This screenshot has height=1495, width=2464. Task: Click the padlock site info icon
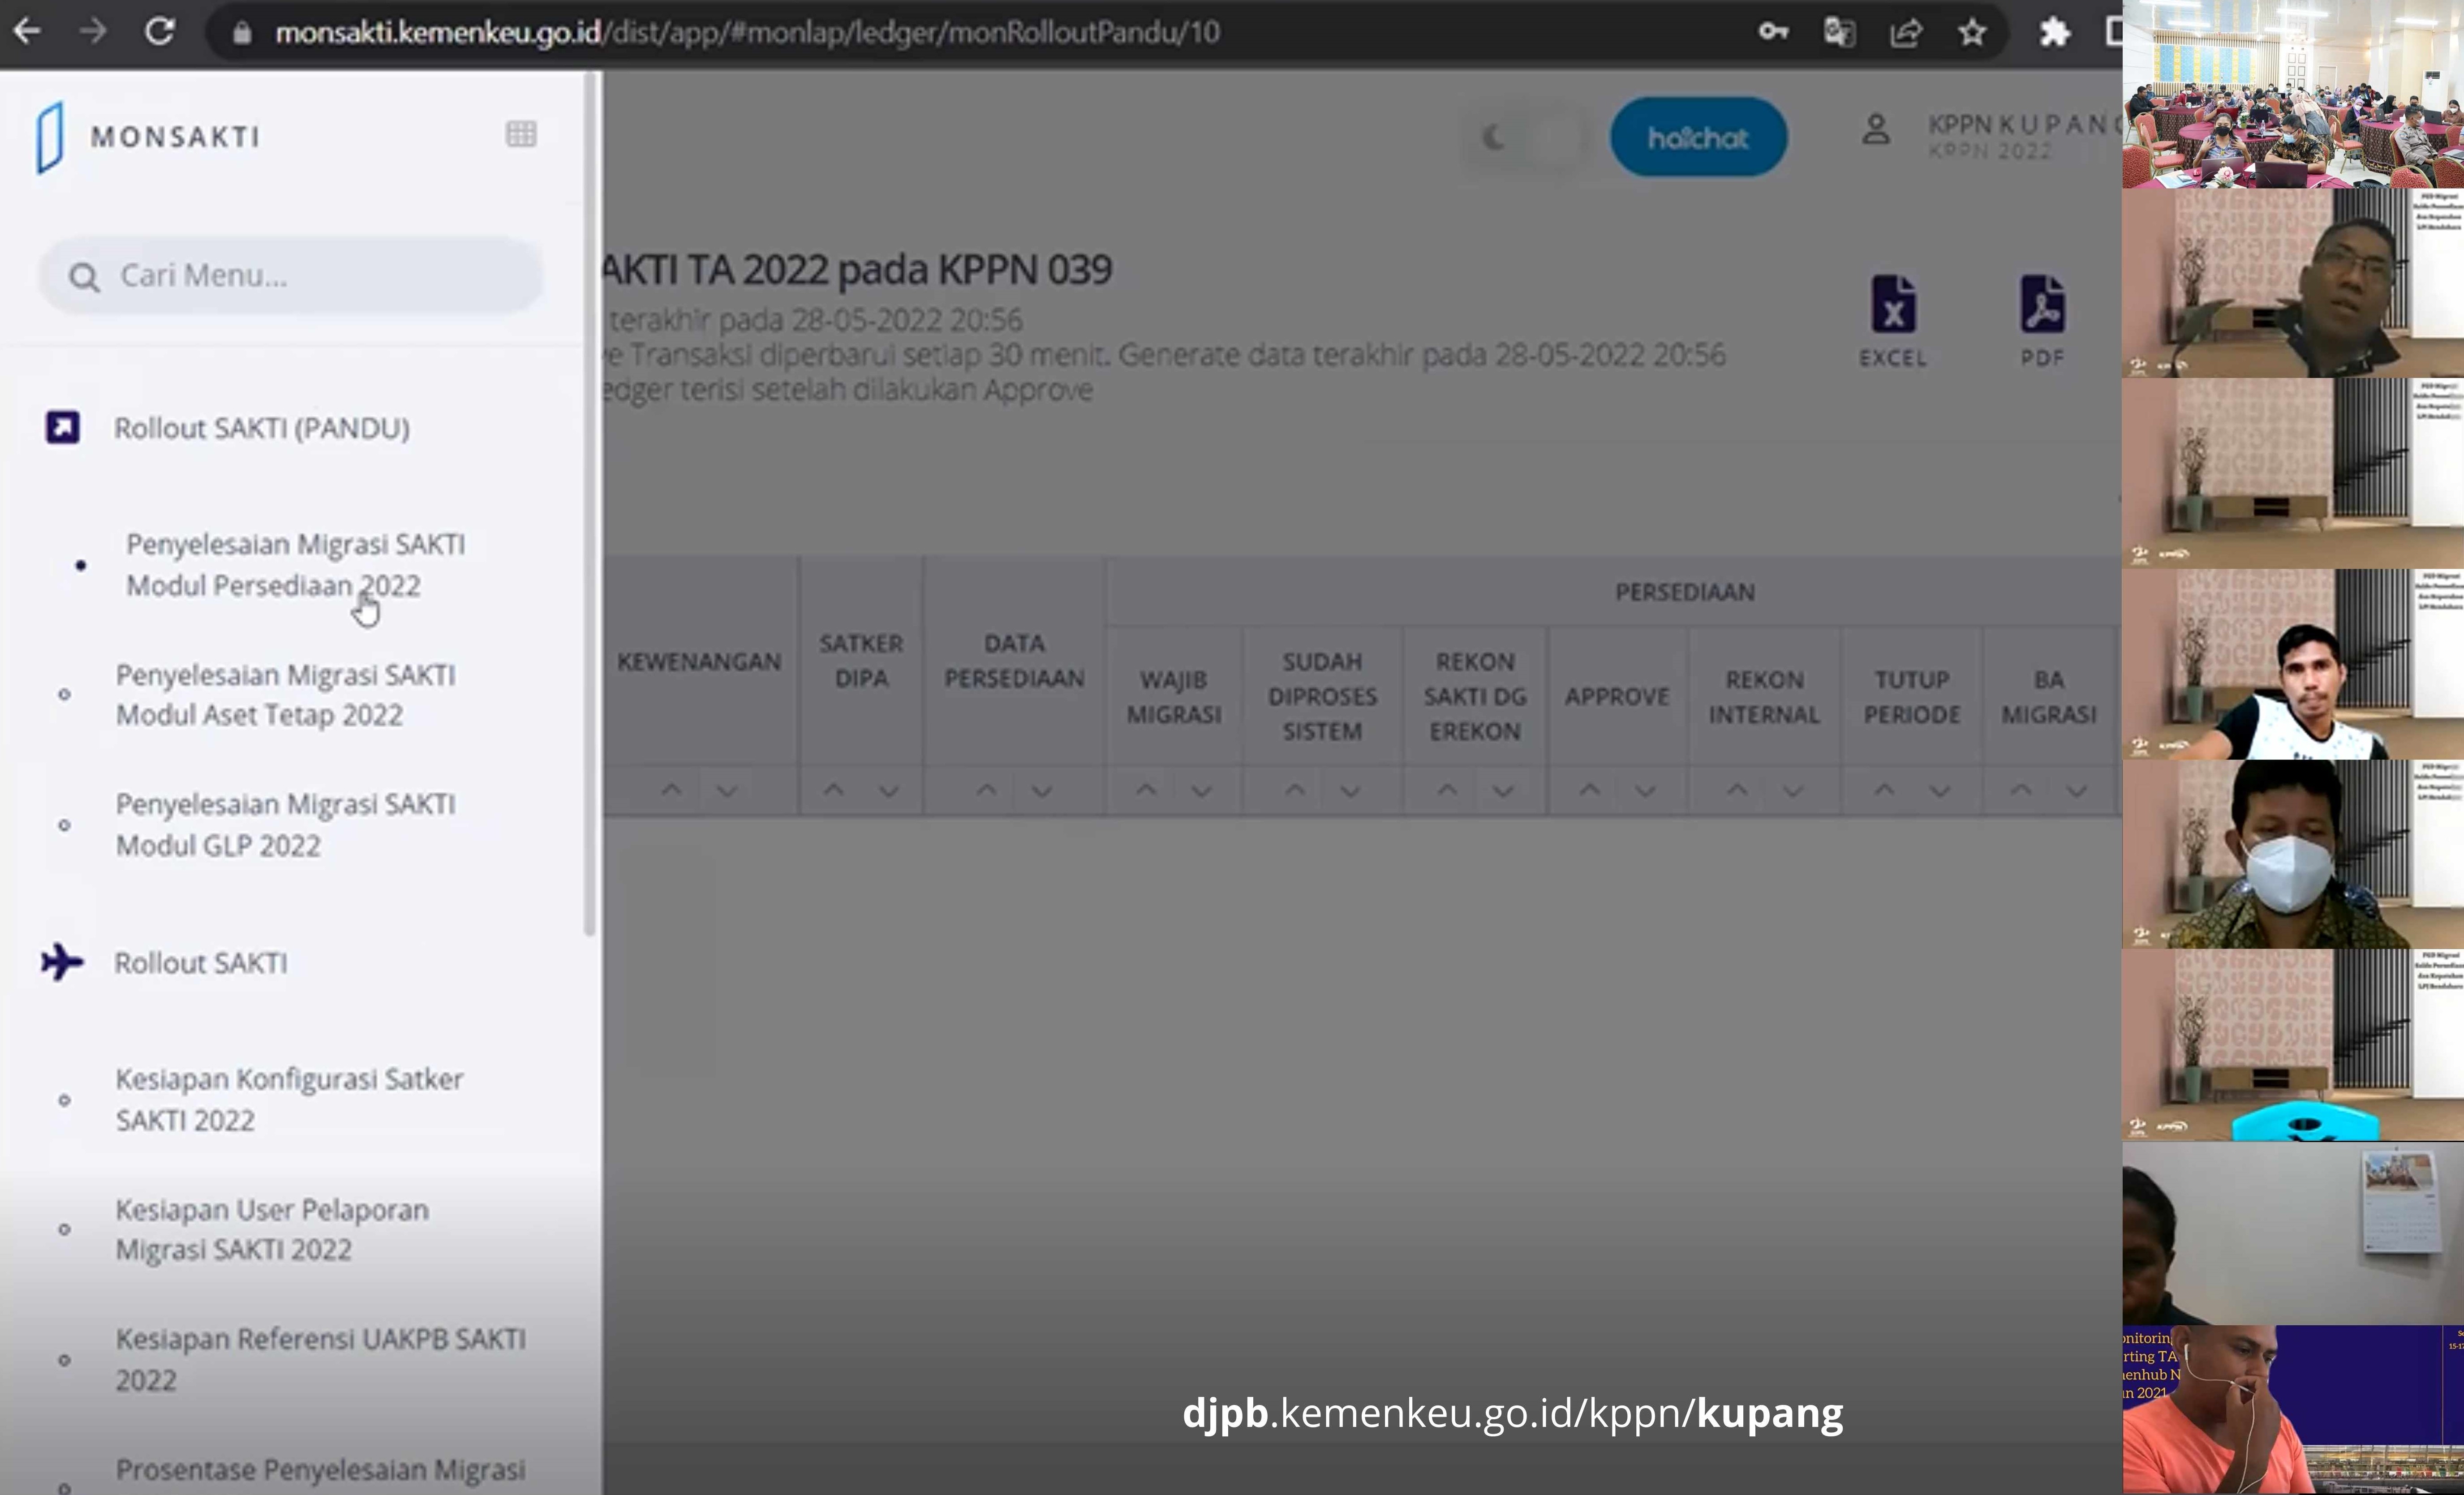[x=241, y=33]
